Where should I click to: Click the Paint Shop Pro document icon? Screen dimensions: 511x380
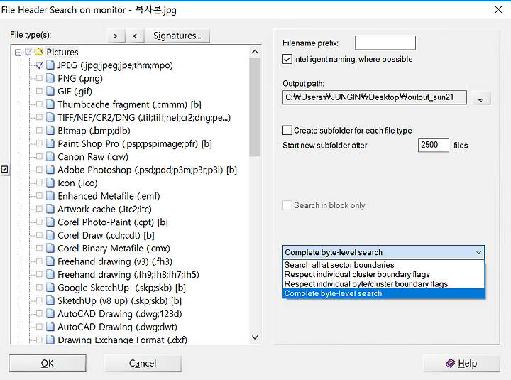pos(50,143)
